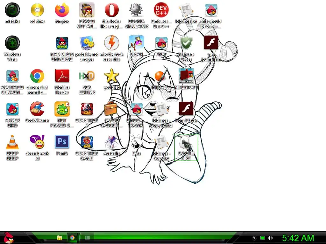Image resolution: width=326 pixels, height=244 pixels.
Task: Select the 'GO GO GADGET' briefcase icon
Action: 112,109
